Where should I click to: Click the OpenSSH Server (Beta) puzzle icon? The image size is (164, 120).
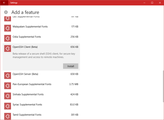click(7, 76)
